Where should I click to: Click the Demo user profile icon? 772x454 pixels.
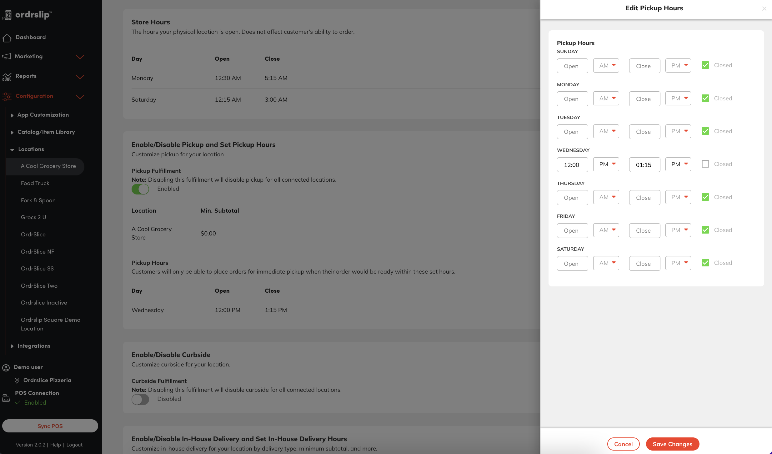[6, 368]
